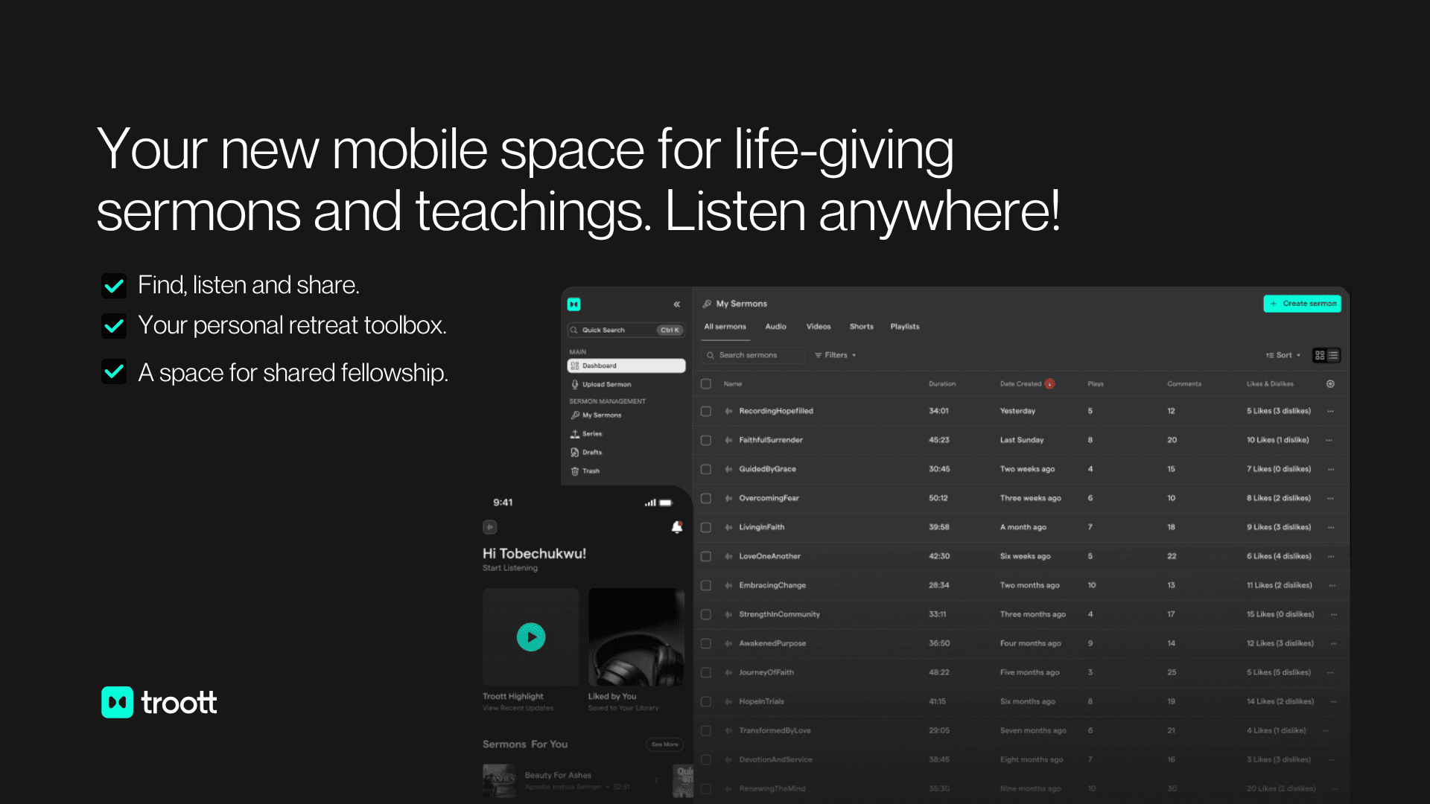Screen dimensions: 1430x804
Task: Switch to the Audio tab
Action: click(775, 326)
